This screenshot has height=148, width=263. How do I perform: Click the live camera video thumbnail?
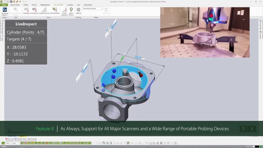coord(205,32)
